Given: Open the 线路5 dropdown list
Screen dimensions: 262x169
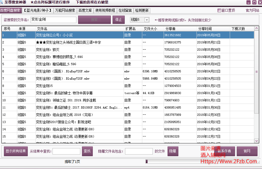Looking at the screenshot, I should pos(147,20).
